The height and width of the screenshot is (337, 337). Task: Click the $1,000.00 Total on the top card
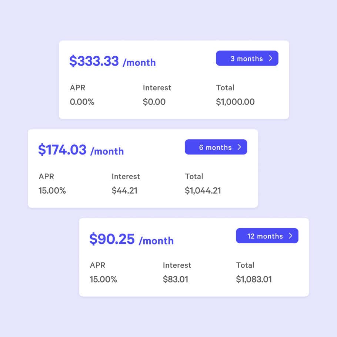(236, 102)
